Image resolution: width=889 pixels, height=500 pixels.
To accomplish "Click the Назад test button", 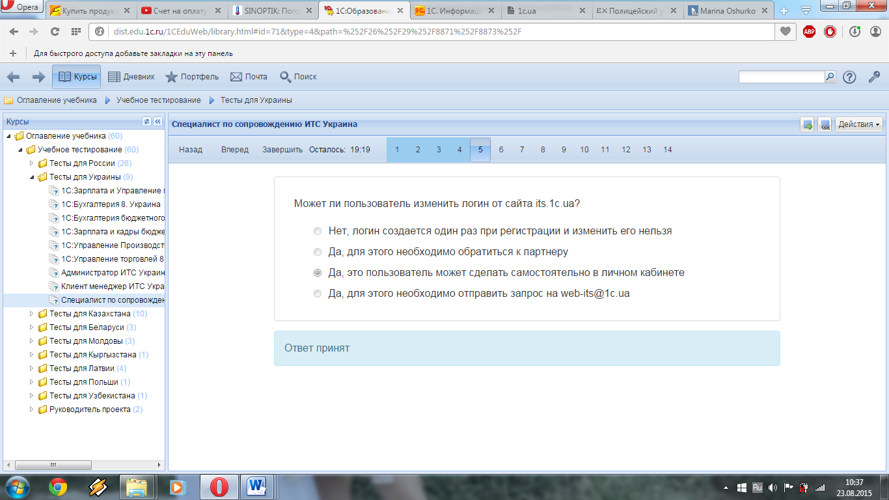I will tap(191, 150).
